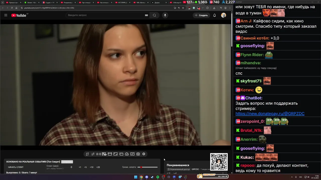Click the 'НАЧАТЬ СПЛИТ' button
Screen dimensions: 321x180
(x=16, y=167)
